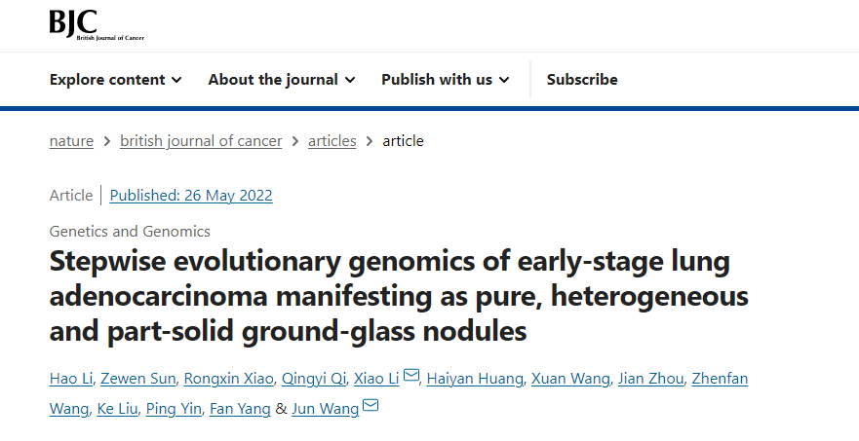The image size is (859, 441).
Task: Open author Jian Zhou link
Action: pyautogui.click(x=650, y=378)
